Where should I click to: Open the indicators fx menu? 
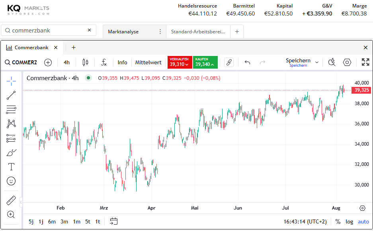104,62
